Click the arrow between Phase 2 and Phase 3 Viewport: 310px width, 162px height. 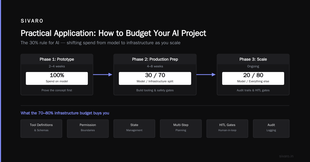point(206,75)
